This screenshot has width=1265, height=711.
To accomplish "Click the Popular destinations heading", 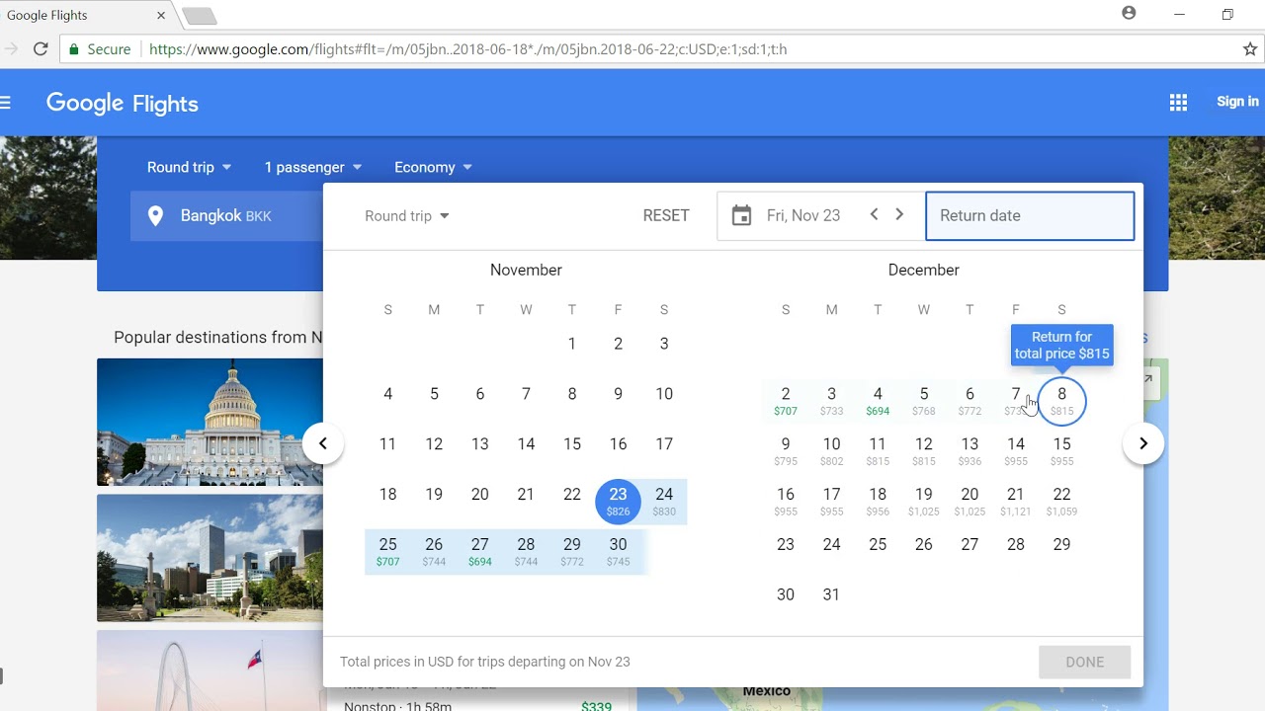I will pyautogui.click(x=218, y=337).
